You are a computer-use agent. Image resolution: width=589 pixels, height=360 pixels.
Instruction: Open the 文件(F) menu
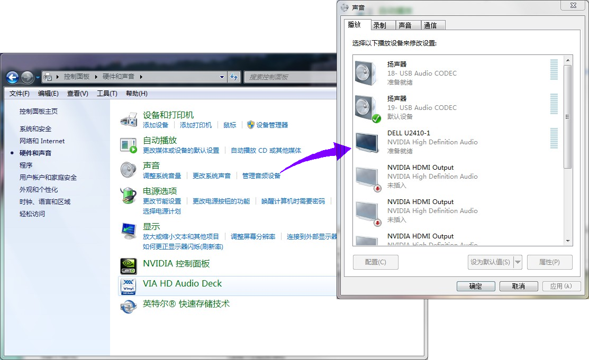[x=20, y=94]
